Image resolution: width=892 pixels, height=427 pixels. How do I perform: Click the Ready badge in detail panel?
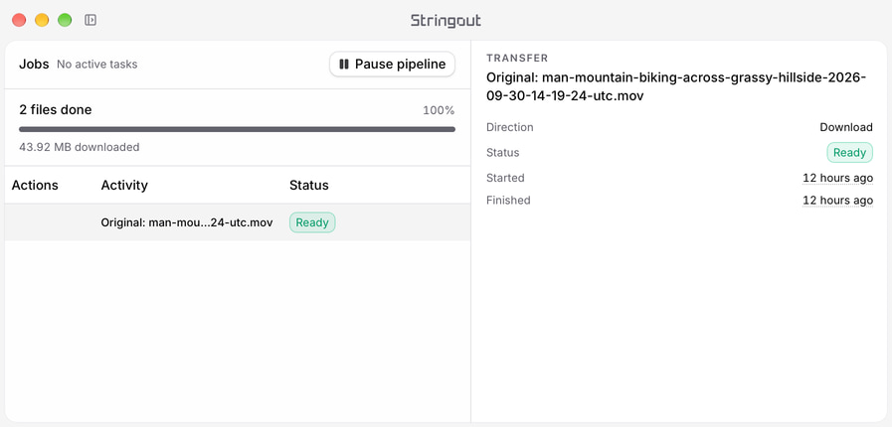click(x=849, y=153)
